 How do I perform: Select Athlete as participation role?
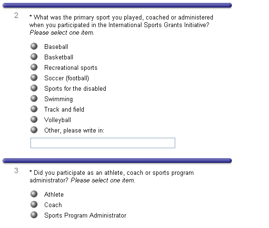coord(34,194)
